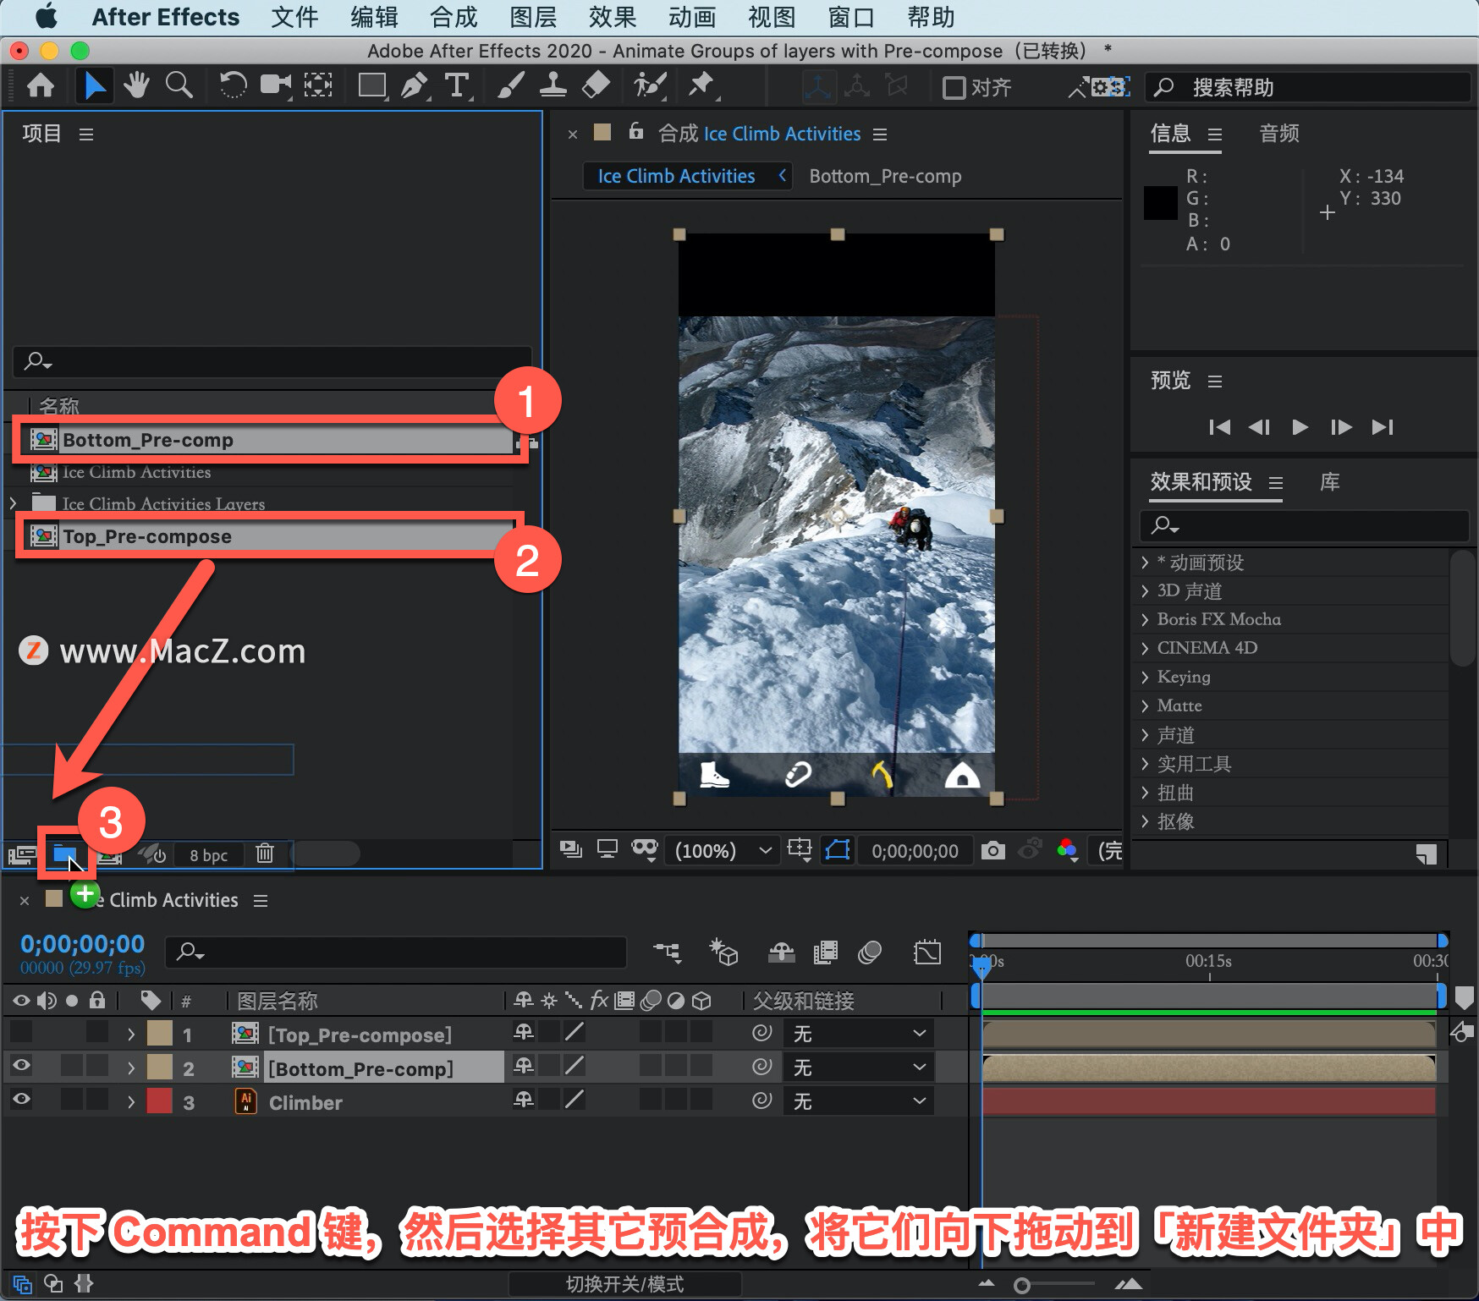Expand the CINEMA 4D effects category
1479x1301 pixels.
click(1145, 648)
